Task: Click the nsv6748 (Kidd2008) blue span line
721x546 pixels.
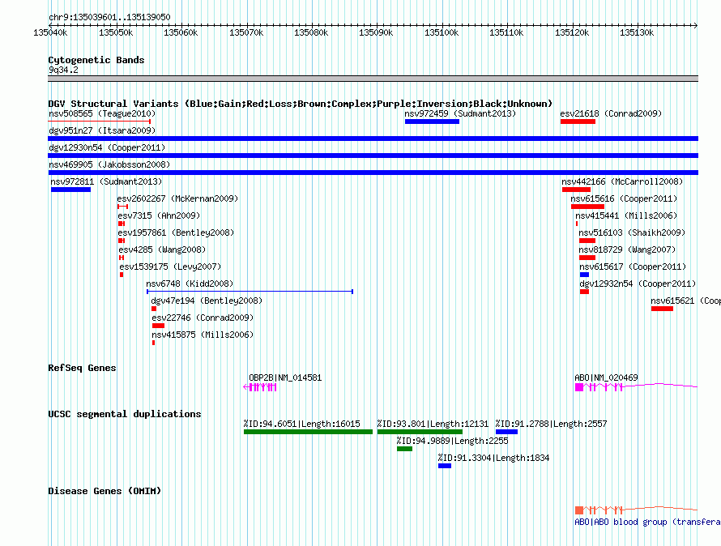Action: coord(250,292)
